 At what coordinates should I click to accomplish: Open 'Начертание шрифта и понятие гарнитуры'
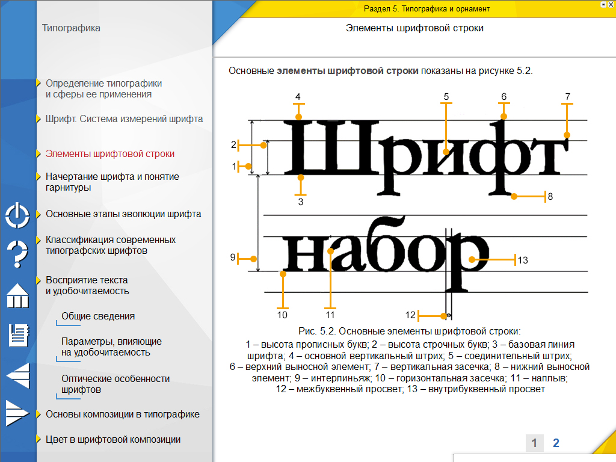[x=112, y=182]
